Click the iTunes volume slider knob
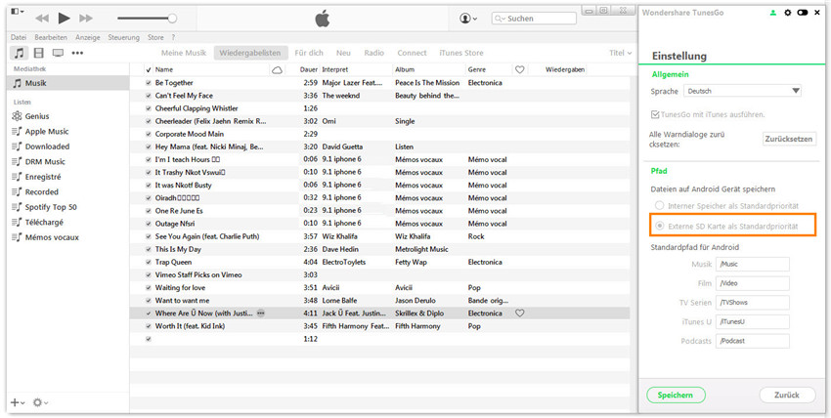Viewport: 831px width, 418px height. tap(172, 19)
